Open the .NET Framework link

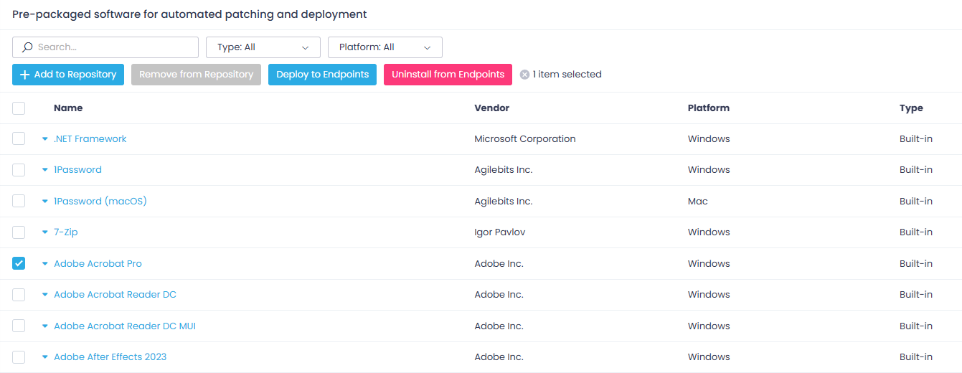(x=90, y=139)
